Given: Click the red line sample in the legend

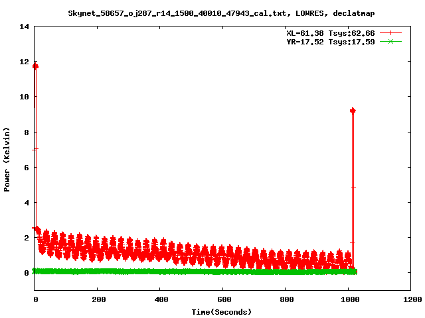Looking at the screenshot, I should click(x=390, y=33).
